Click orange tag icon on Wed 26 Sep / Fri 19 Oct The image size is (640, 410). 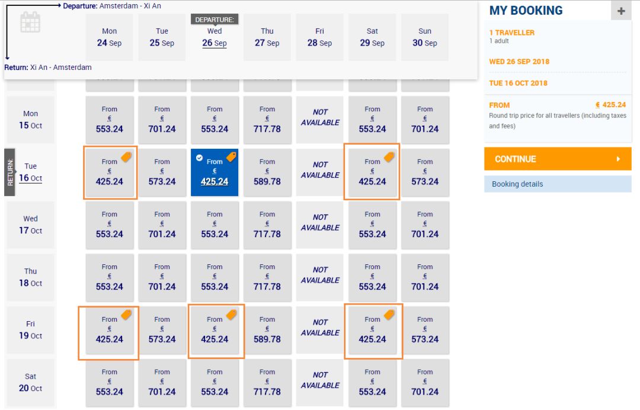point(232,315)
